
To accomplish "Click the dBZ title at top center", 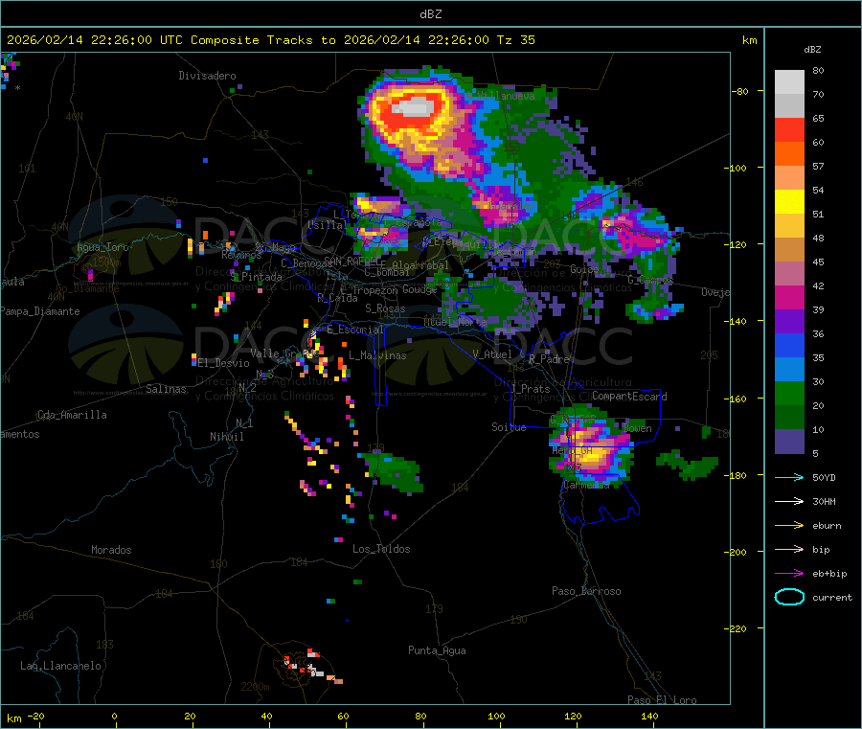I will tap(430, 14).
